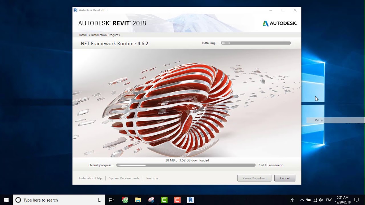Show hidden system tray icons

(302, 200)
